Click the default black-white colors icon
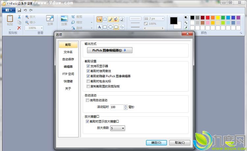The height and width of the screenshot is (151, 247). [186, 17]
